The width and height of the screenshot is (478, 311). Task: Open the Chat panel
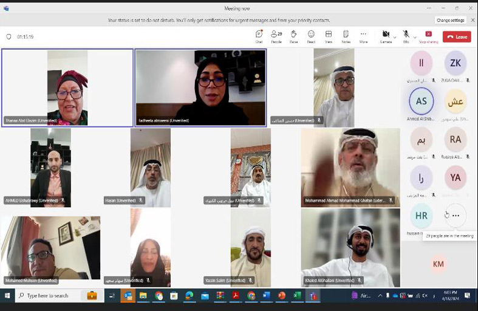pos(259,35)
